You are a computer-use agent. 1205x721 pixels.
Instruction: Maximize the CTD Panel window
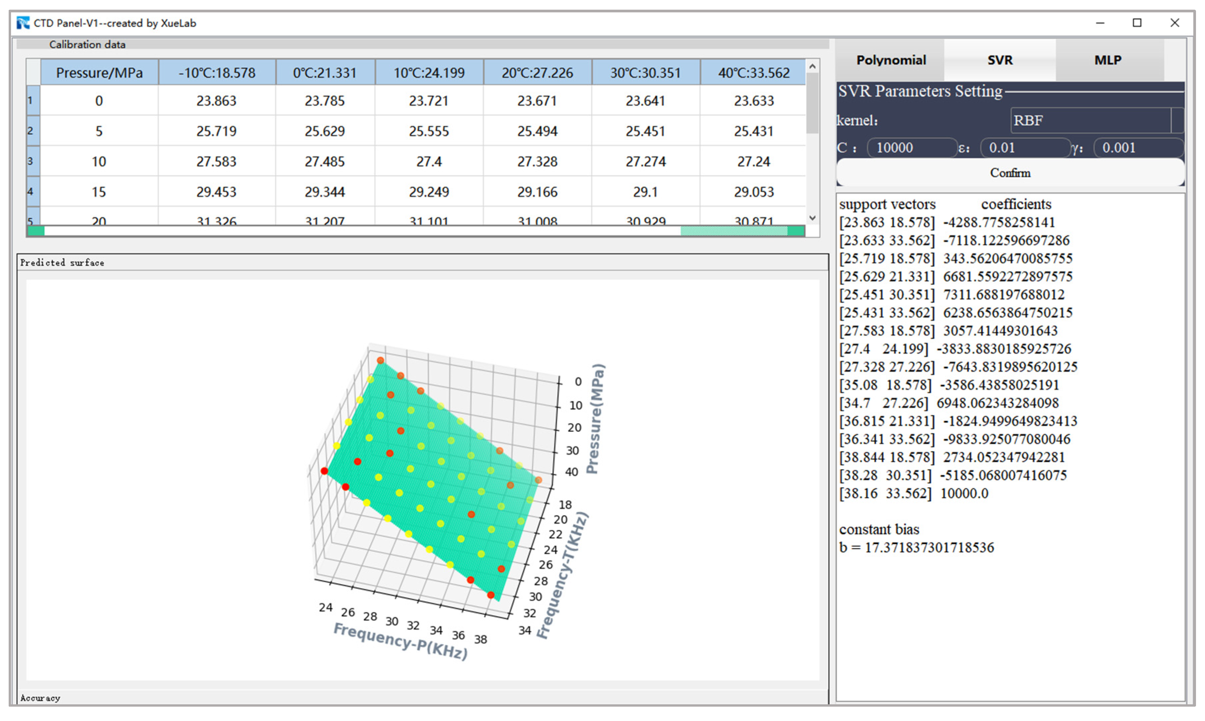(x=1137, y=23)
